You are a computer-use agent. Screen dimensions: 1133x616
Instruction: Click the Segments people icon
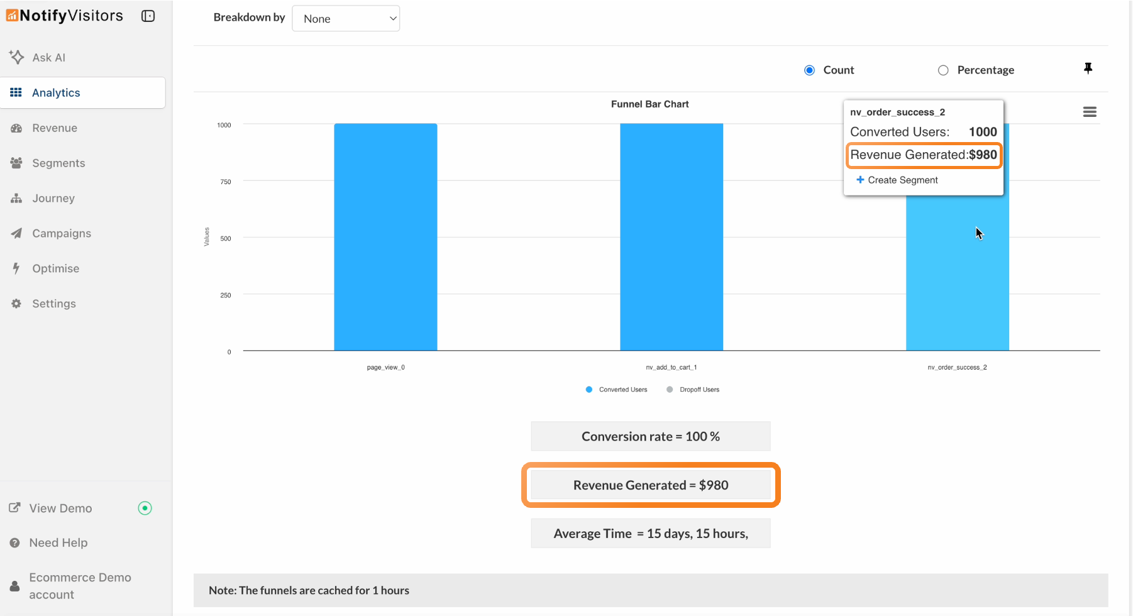(16, 162)
